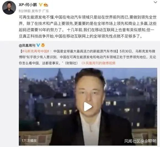Screen dimensions: 160x147
Task: Click the 发布于 广东 location label
Action: coord(40,11)
